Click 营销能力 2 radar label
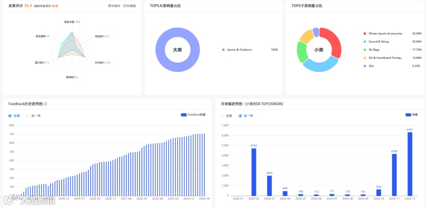The image size is (426, 208). (72, 77)
